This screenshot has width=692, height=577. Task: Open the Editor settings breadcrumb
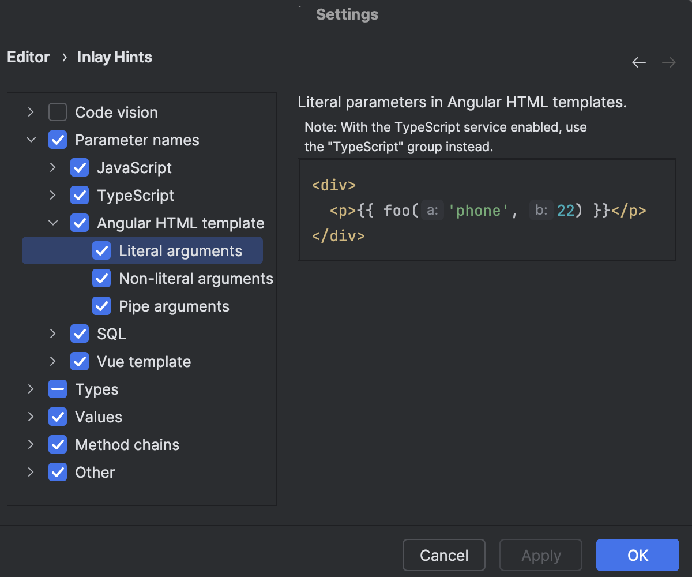(28, 57)
